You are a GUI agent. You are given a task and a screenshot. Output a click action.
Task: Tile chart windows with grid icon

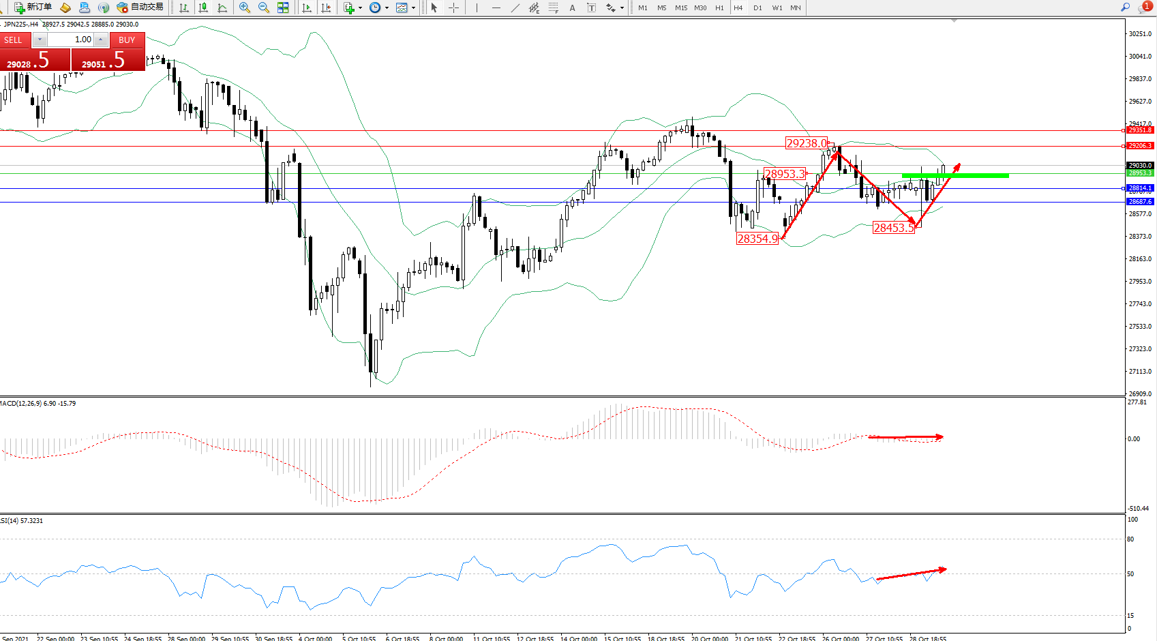(x=283, y=8)
